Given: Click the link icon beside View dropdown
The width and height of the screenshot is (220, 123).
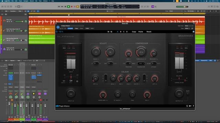Looking at the screenshot, I should pos(192,28).
